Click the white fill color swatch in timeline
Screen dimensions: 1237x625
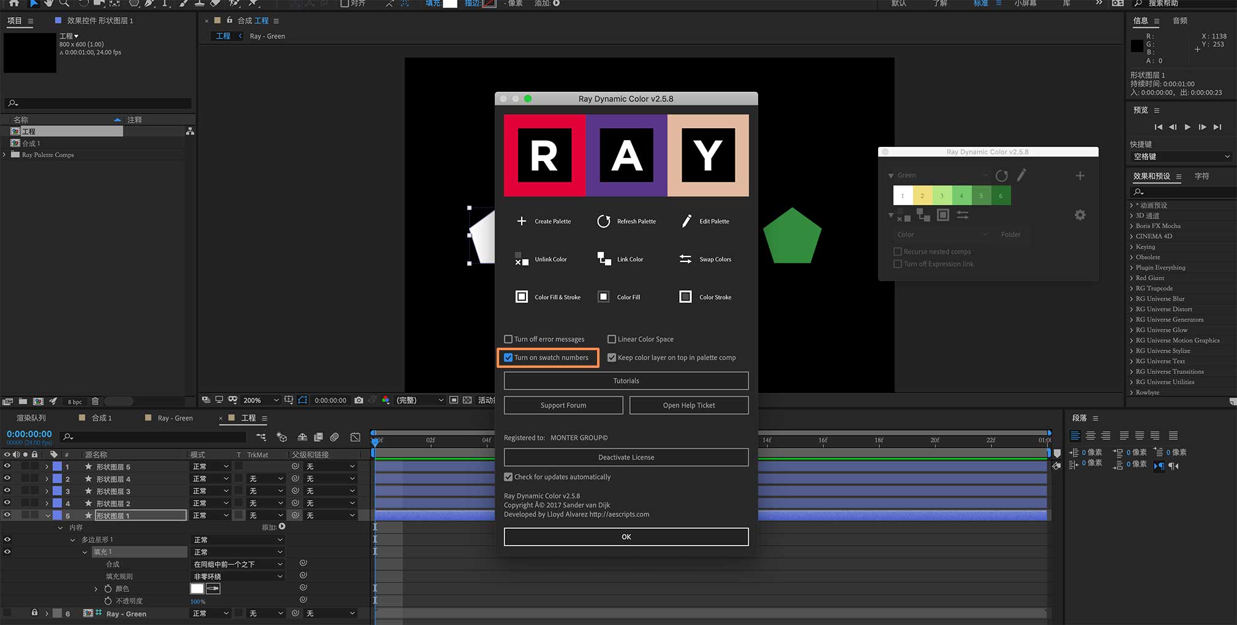pyautogui.click(x=197, y=588)
